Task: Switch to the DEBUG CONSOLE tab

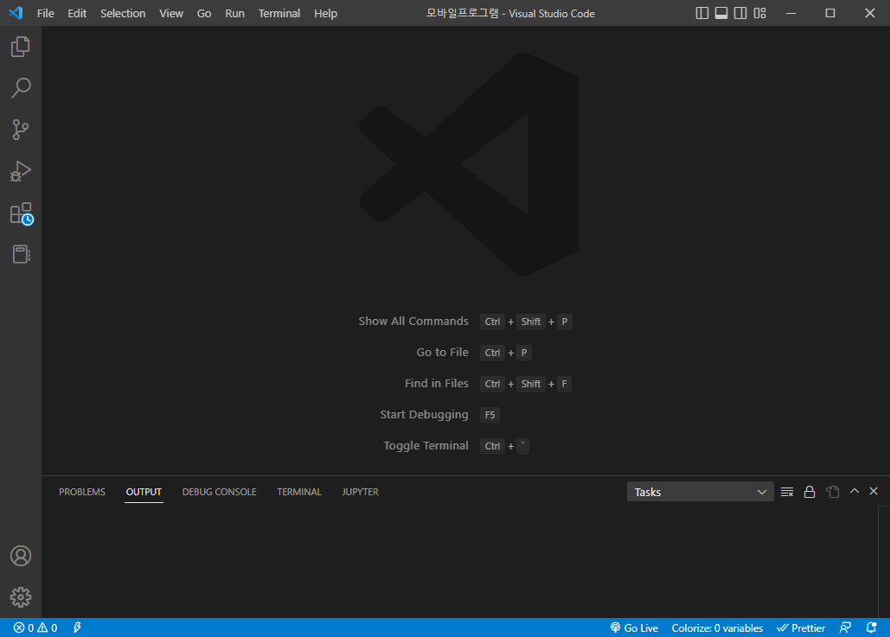Action: coord(219,492)
